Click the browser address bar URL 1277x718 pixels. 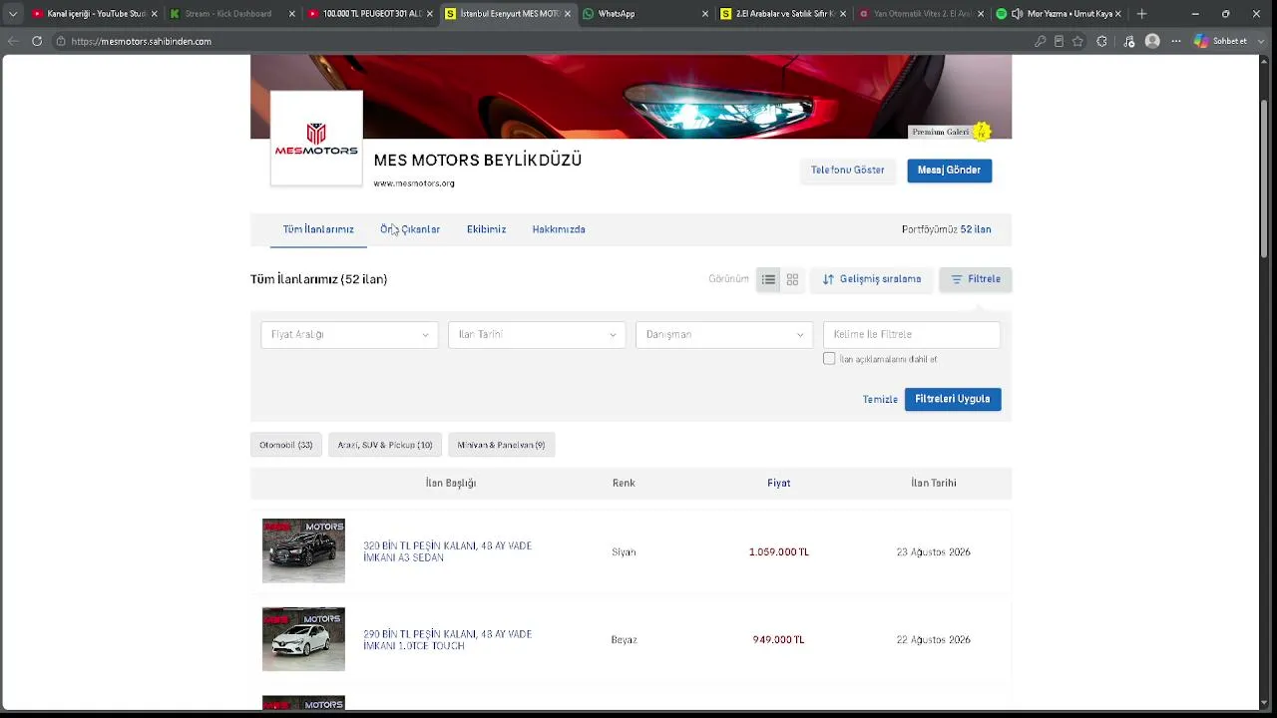(x=142, y=41)
